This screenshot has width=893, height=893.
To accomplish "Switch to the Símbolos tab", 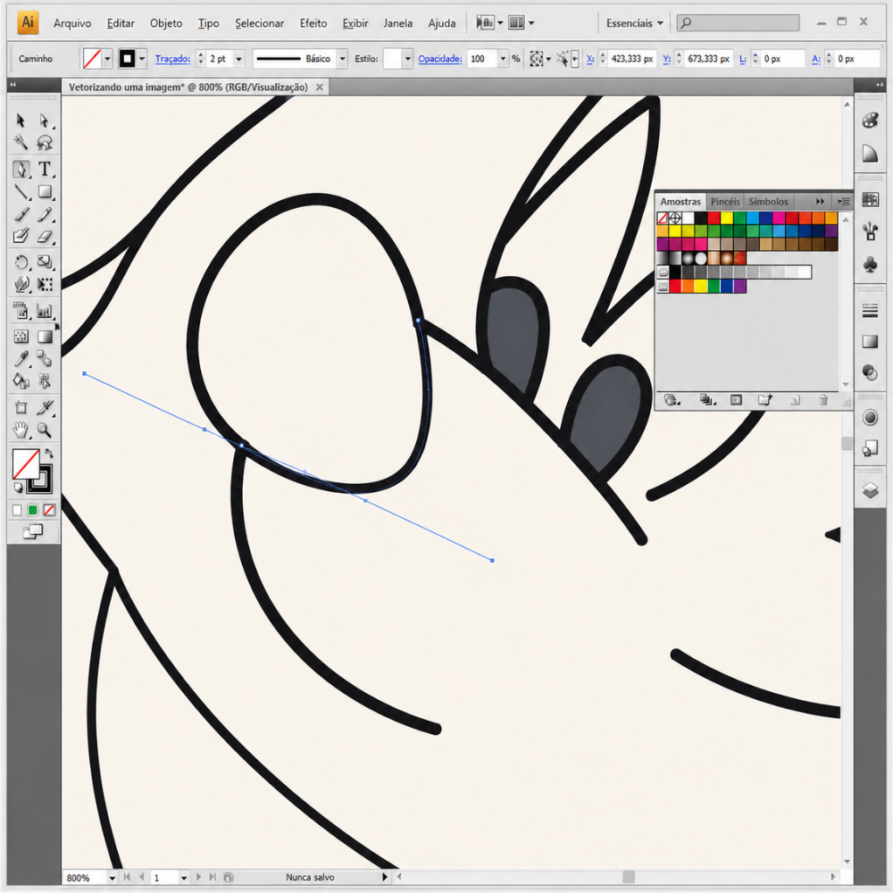I will pyautogui.click(x=768, y=202).
